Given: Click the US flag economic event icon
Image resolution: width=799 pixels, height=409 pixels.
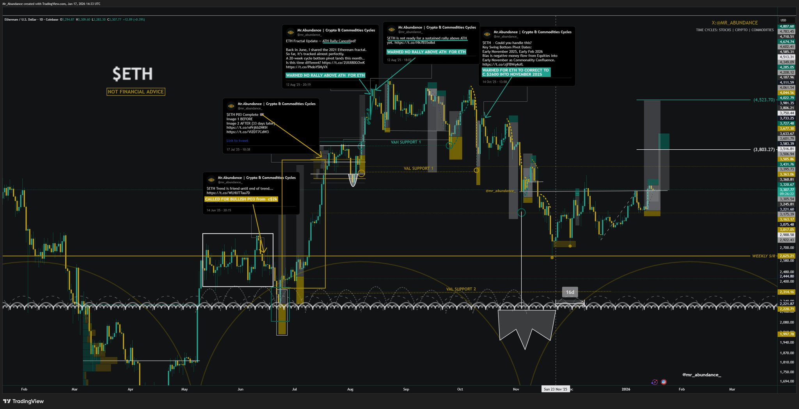Looking at the screenshot, I should [x=664, y=382].
